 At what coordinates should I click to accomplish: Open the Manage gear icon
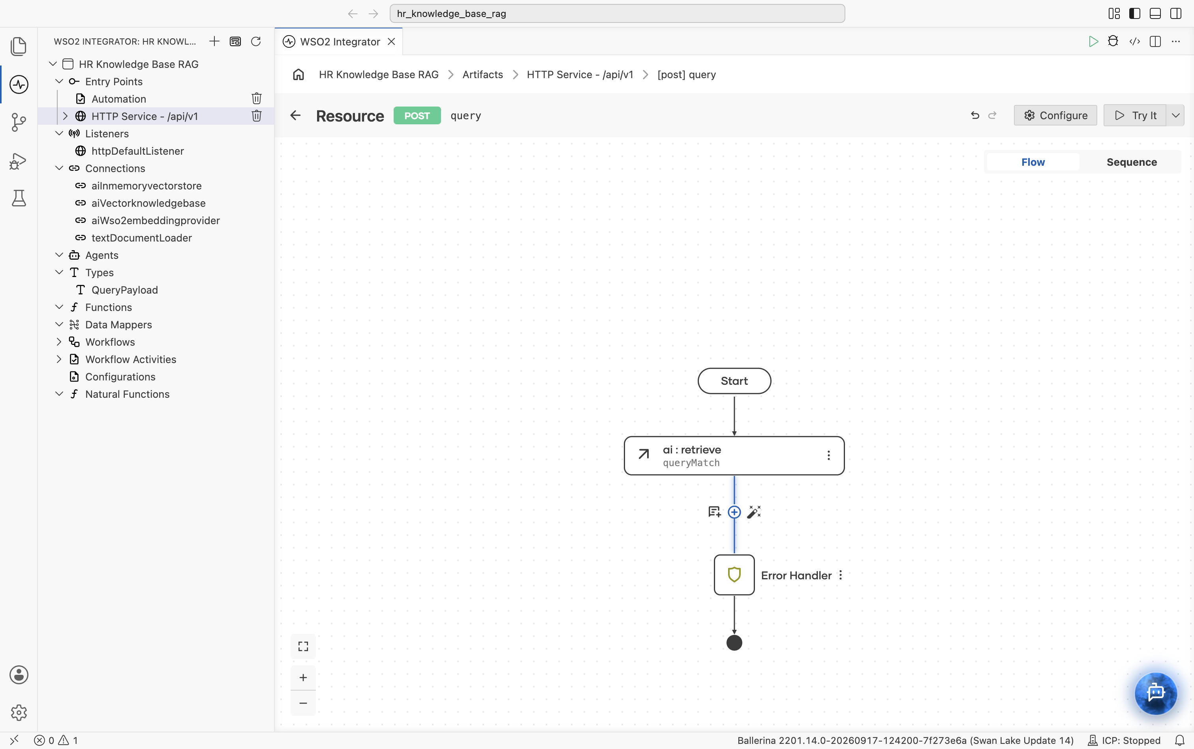[18, 712]
